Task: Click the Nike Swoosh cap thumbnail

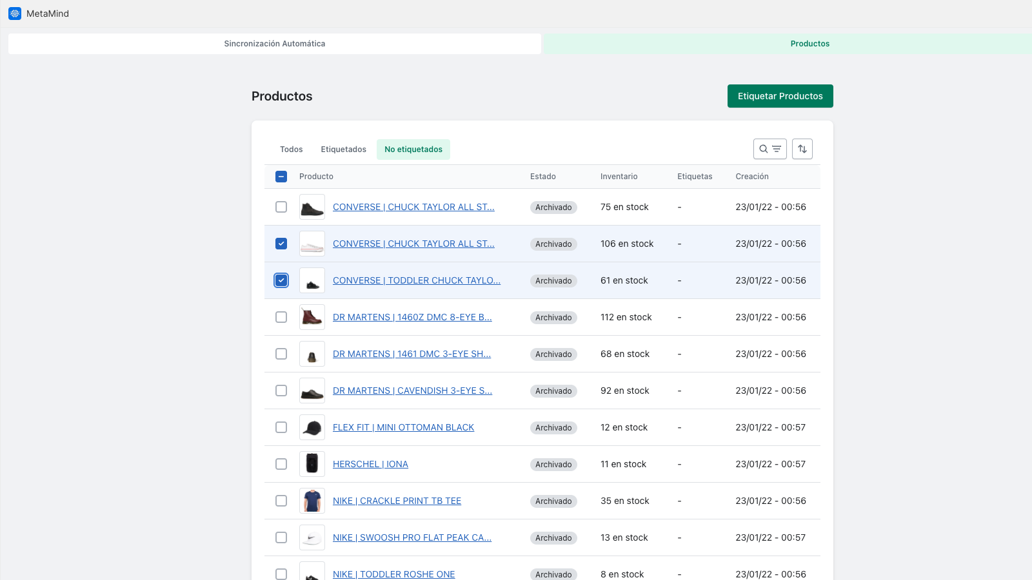Action: tap(312, 537)
